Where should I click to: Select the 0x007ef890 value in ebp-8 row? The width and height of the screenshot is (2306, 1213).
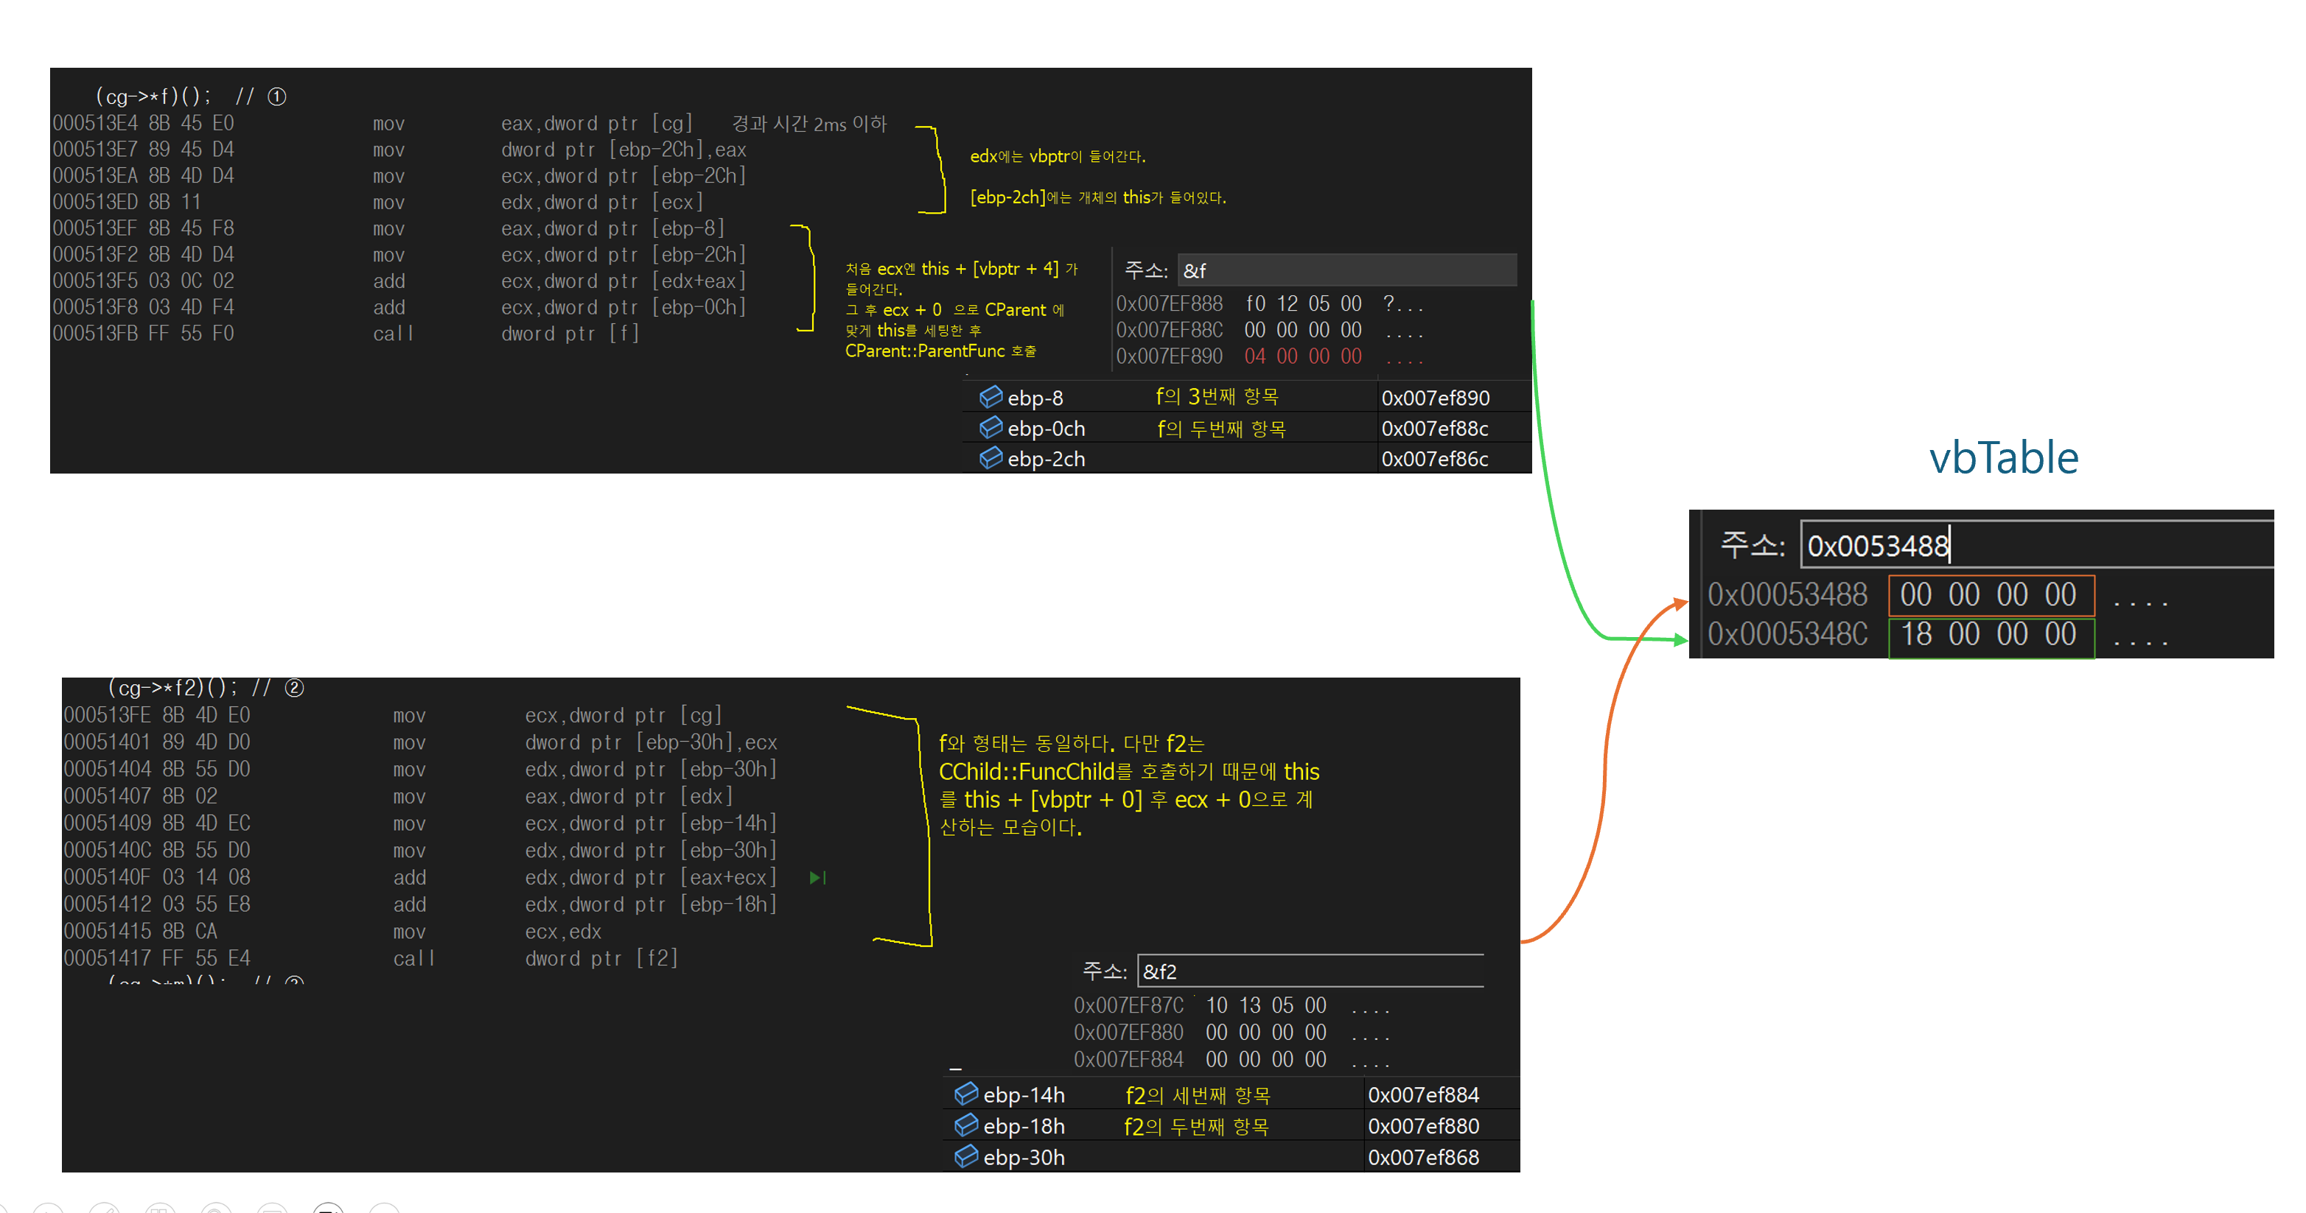(1435, 398)
